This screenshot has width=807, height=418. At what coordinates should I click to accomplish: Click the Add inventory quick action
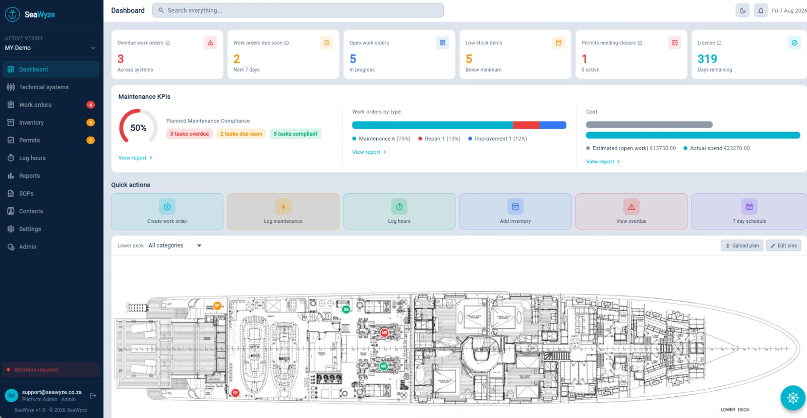coord(515,212)
